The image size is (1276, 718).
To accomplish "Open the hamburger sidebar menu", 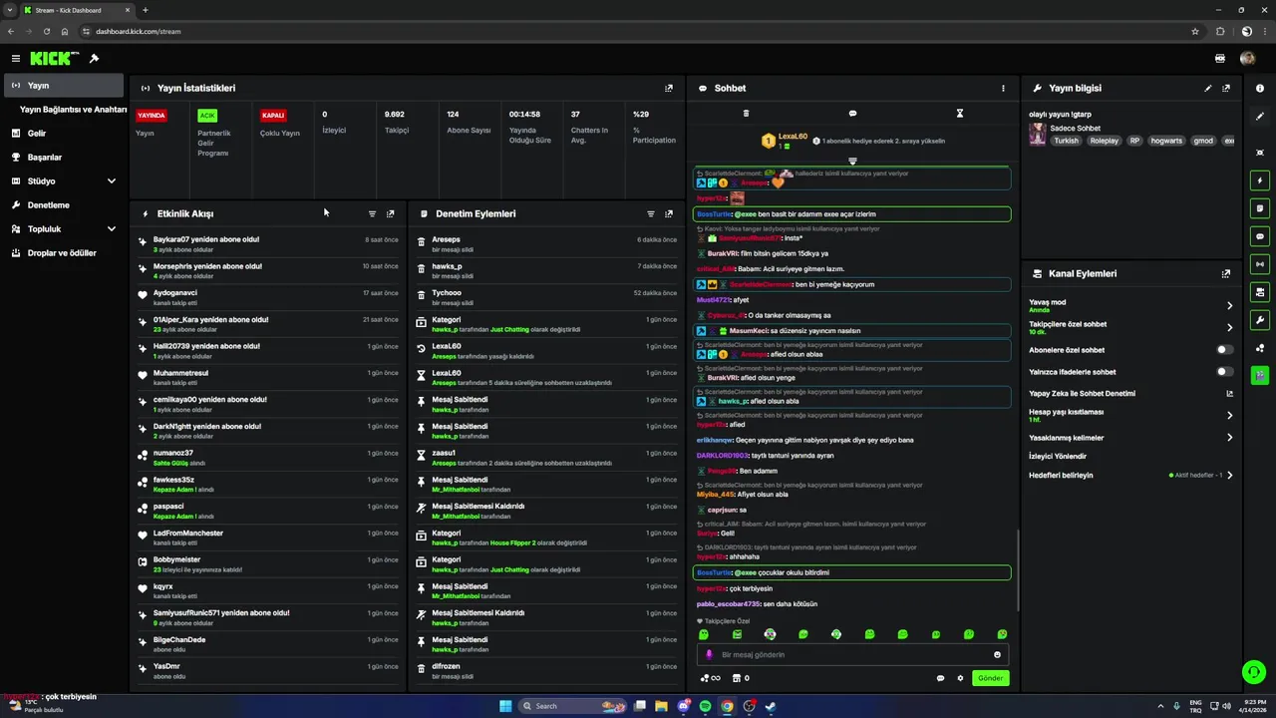I will 16,59.
